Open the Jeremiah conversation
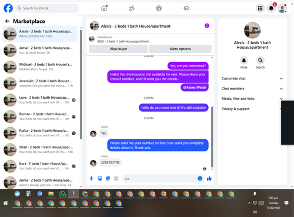The height and width of the screenshot is (217, 294). coord(39,84)
